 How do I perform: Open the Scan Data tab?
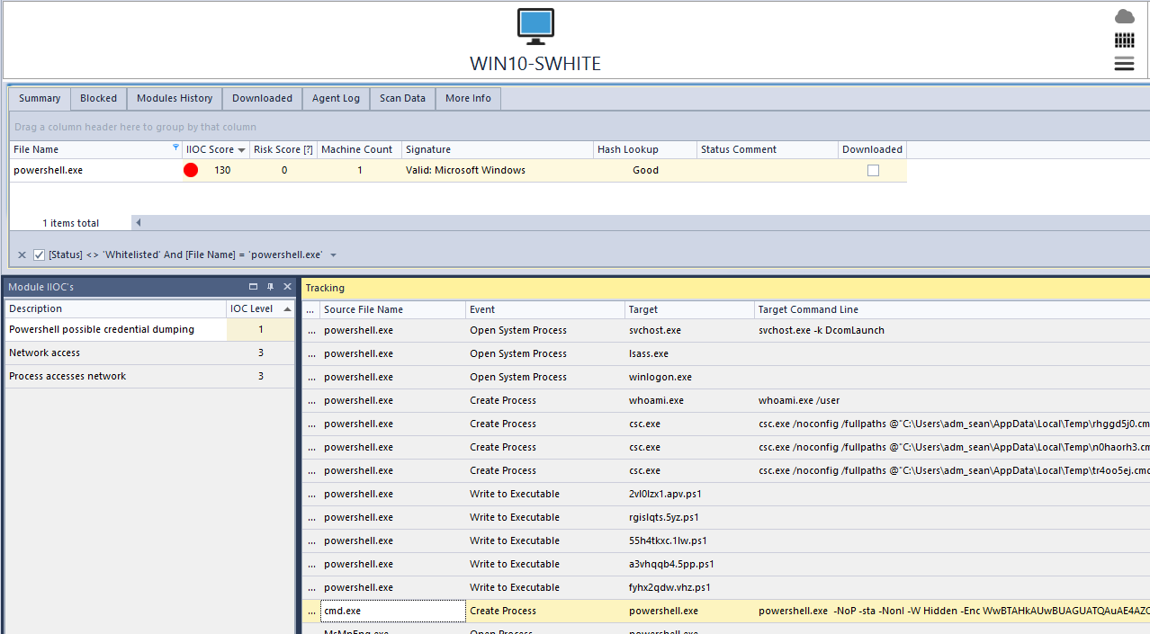402,99
